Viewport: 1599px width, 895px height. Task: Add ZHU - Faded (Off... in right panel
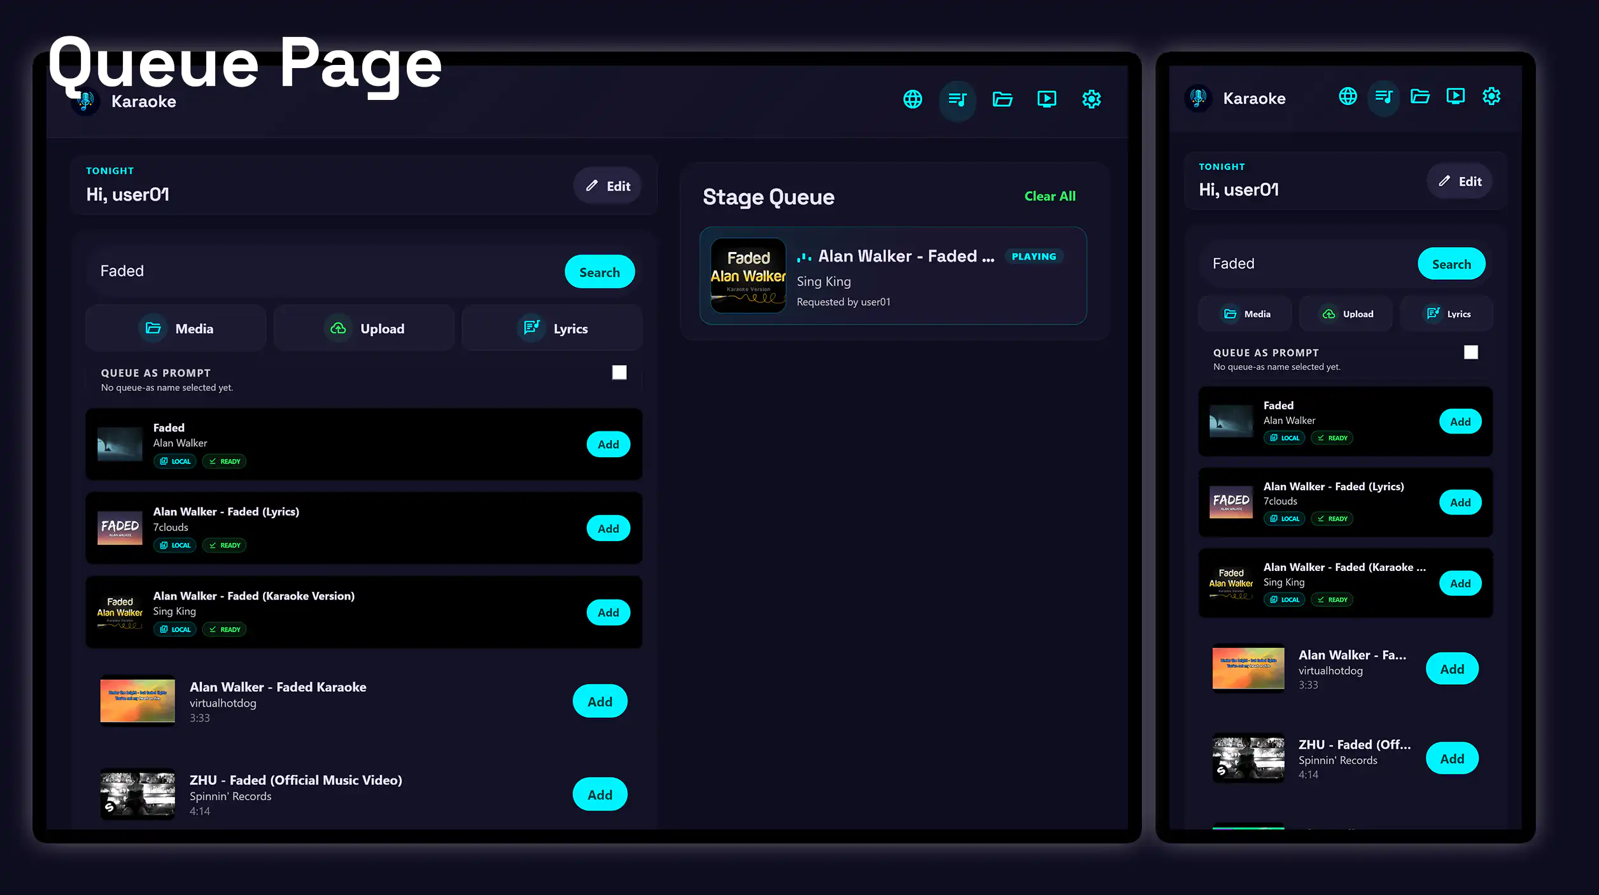tap(1453, 758)
